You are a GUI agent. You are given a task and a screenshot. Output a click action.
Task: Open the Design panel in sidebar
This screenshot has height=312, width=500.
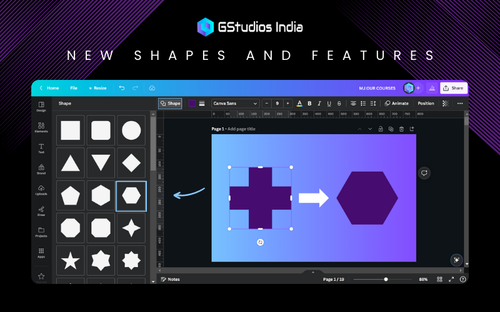(41, 107)
